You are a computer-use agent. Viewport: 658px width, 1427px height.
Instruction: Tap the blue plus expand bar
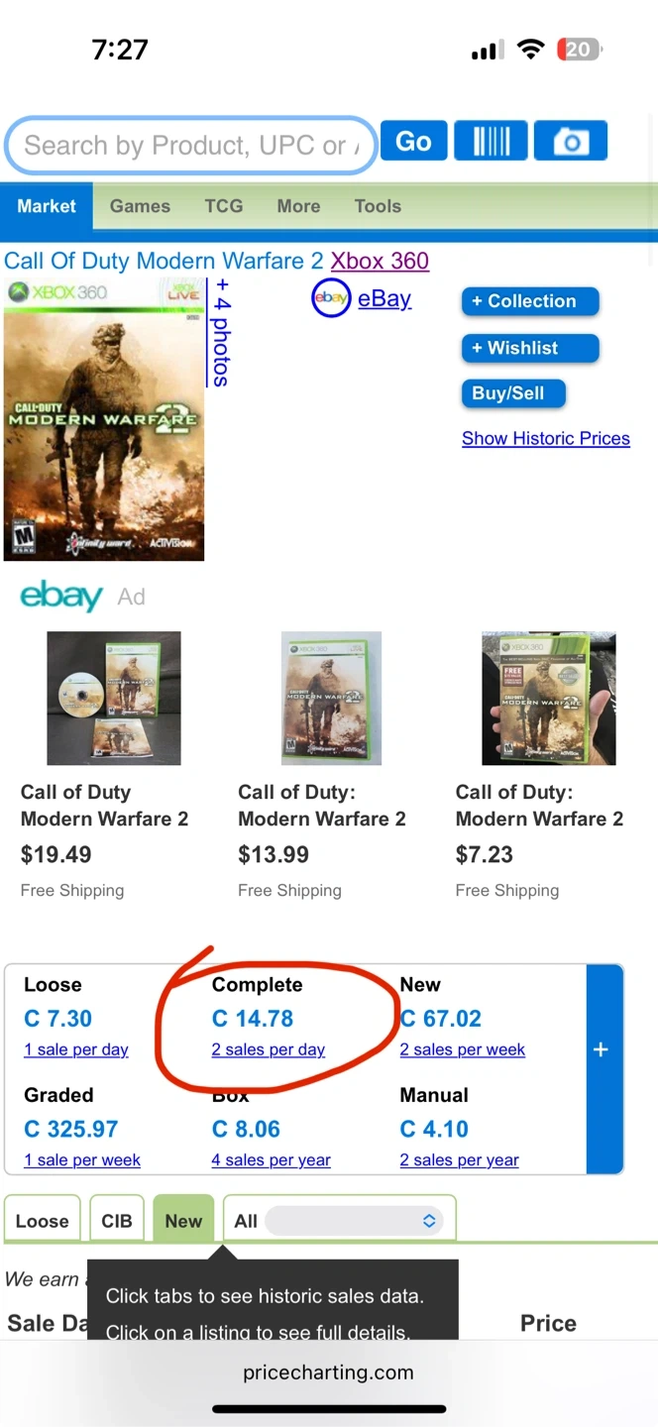point(602,1049)
